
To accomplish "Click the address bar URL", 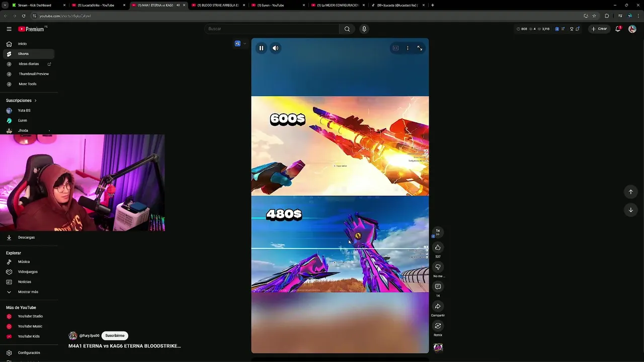I will pyautogui.click(x=65, y=16).
